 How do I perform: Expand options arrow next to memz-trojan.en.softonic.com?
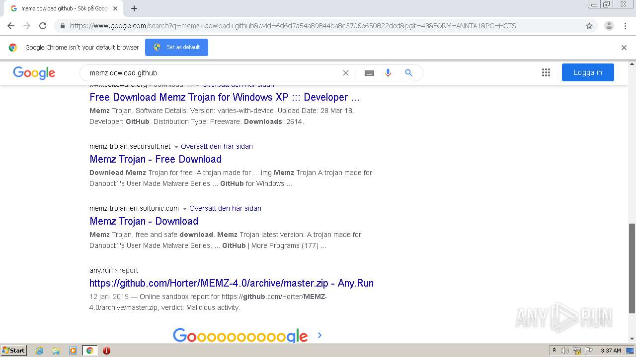tap(184, 209)
